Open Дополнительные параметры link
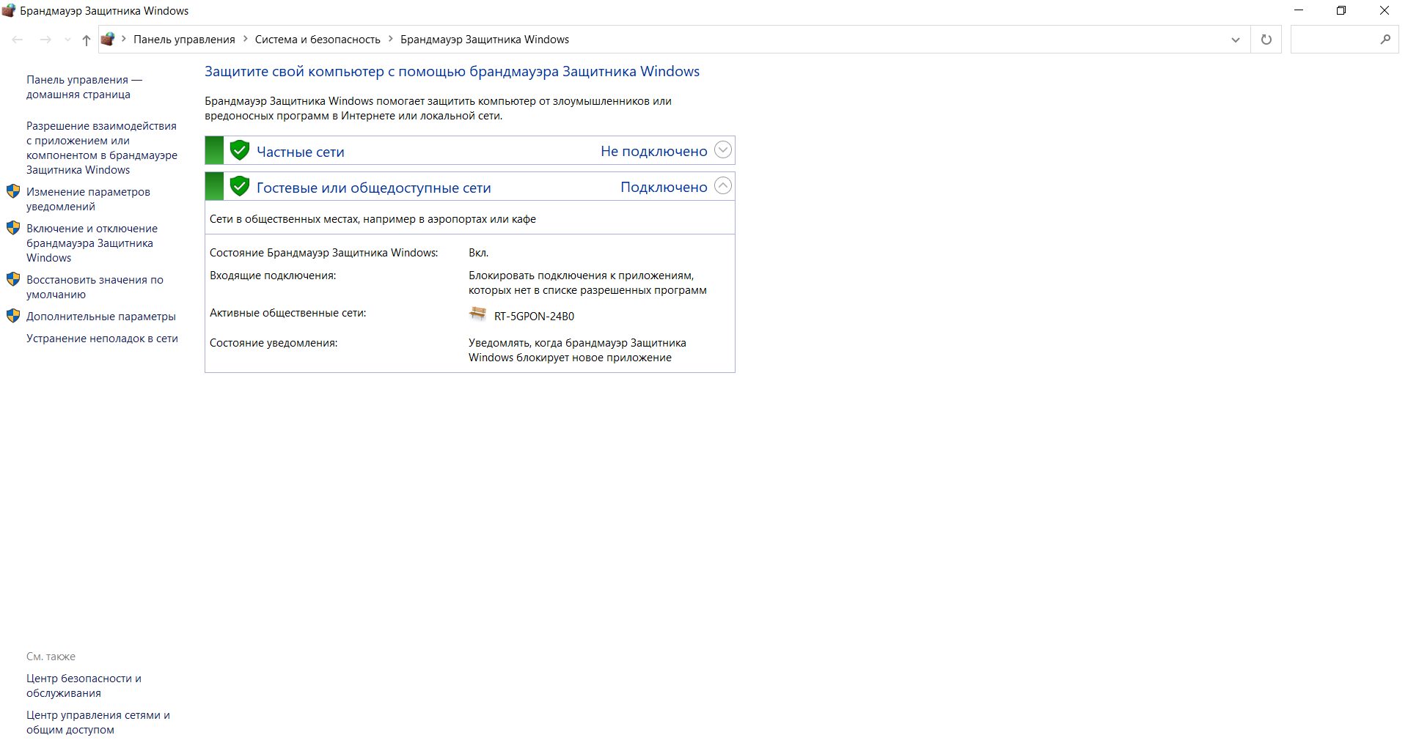 101,317
